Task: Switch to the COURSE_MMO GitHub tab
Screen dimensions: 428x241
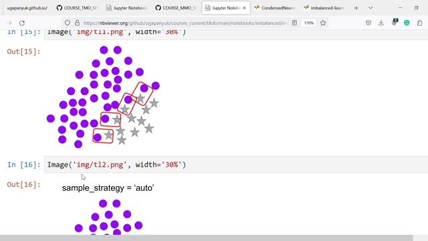Action: (x=176, y=8)
